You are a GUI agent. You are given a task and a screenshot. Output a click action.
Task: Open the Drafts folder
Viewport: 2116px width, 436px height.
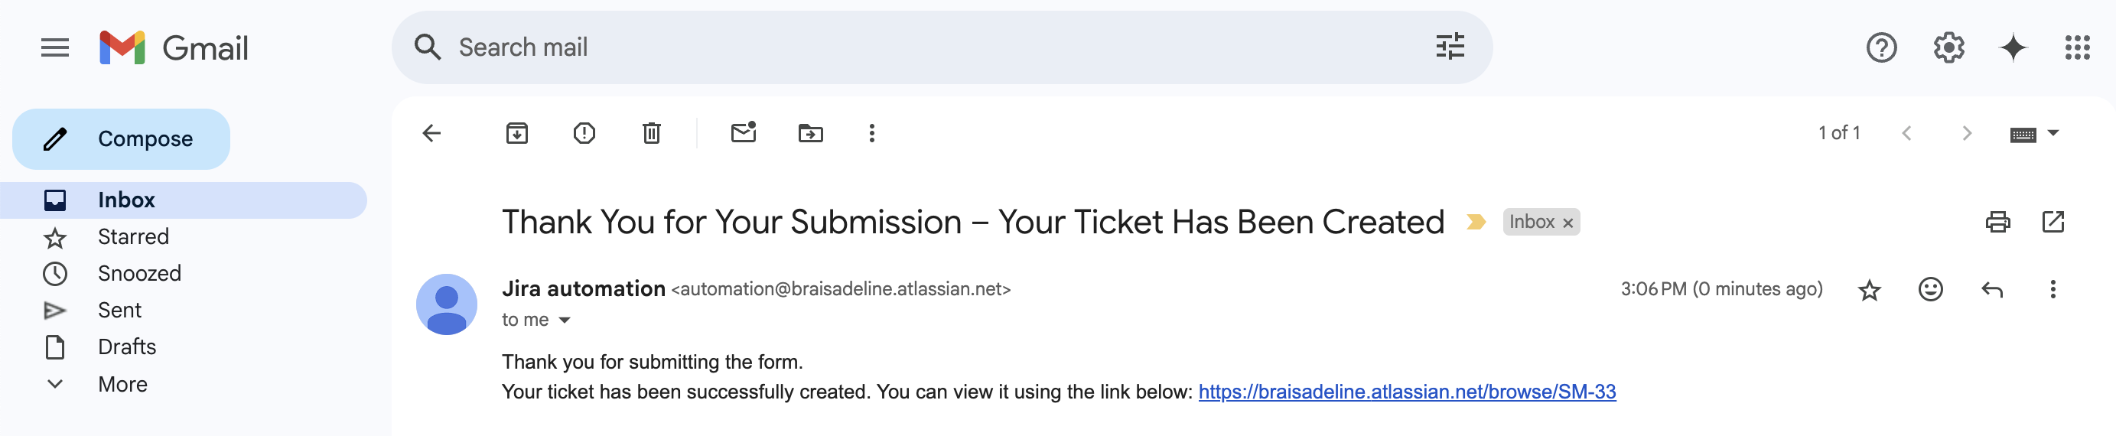point(126,347)
